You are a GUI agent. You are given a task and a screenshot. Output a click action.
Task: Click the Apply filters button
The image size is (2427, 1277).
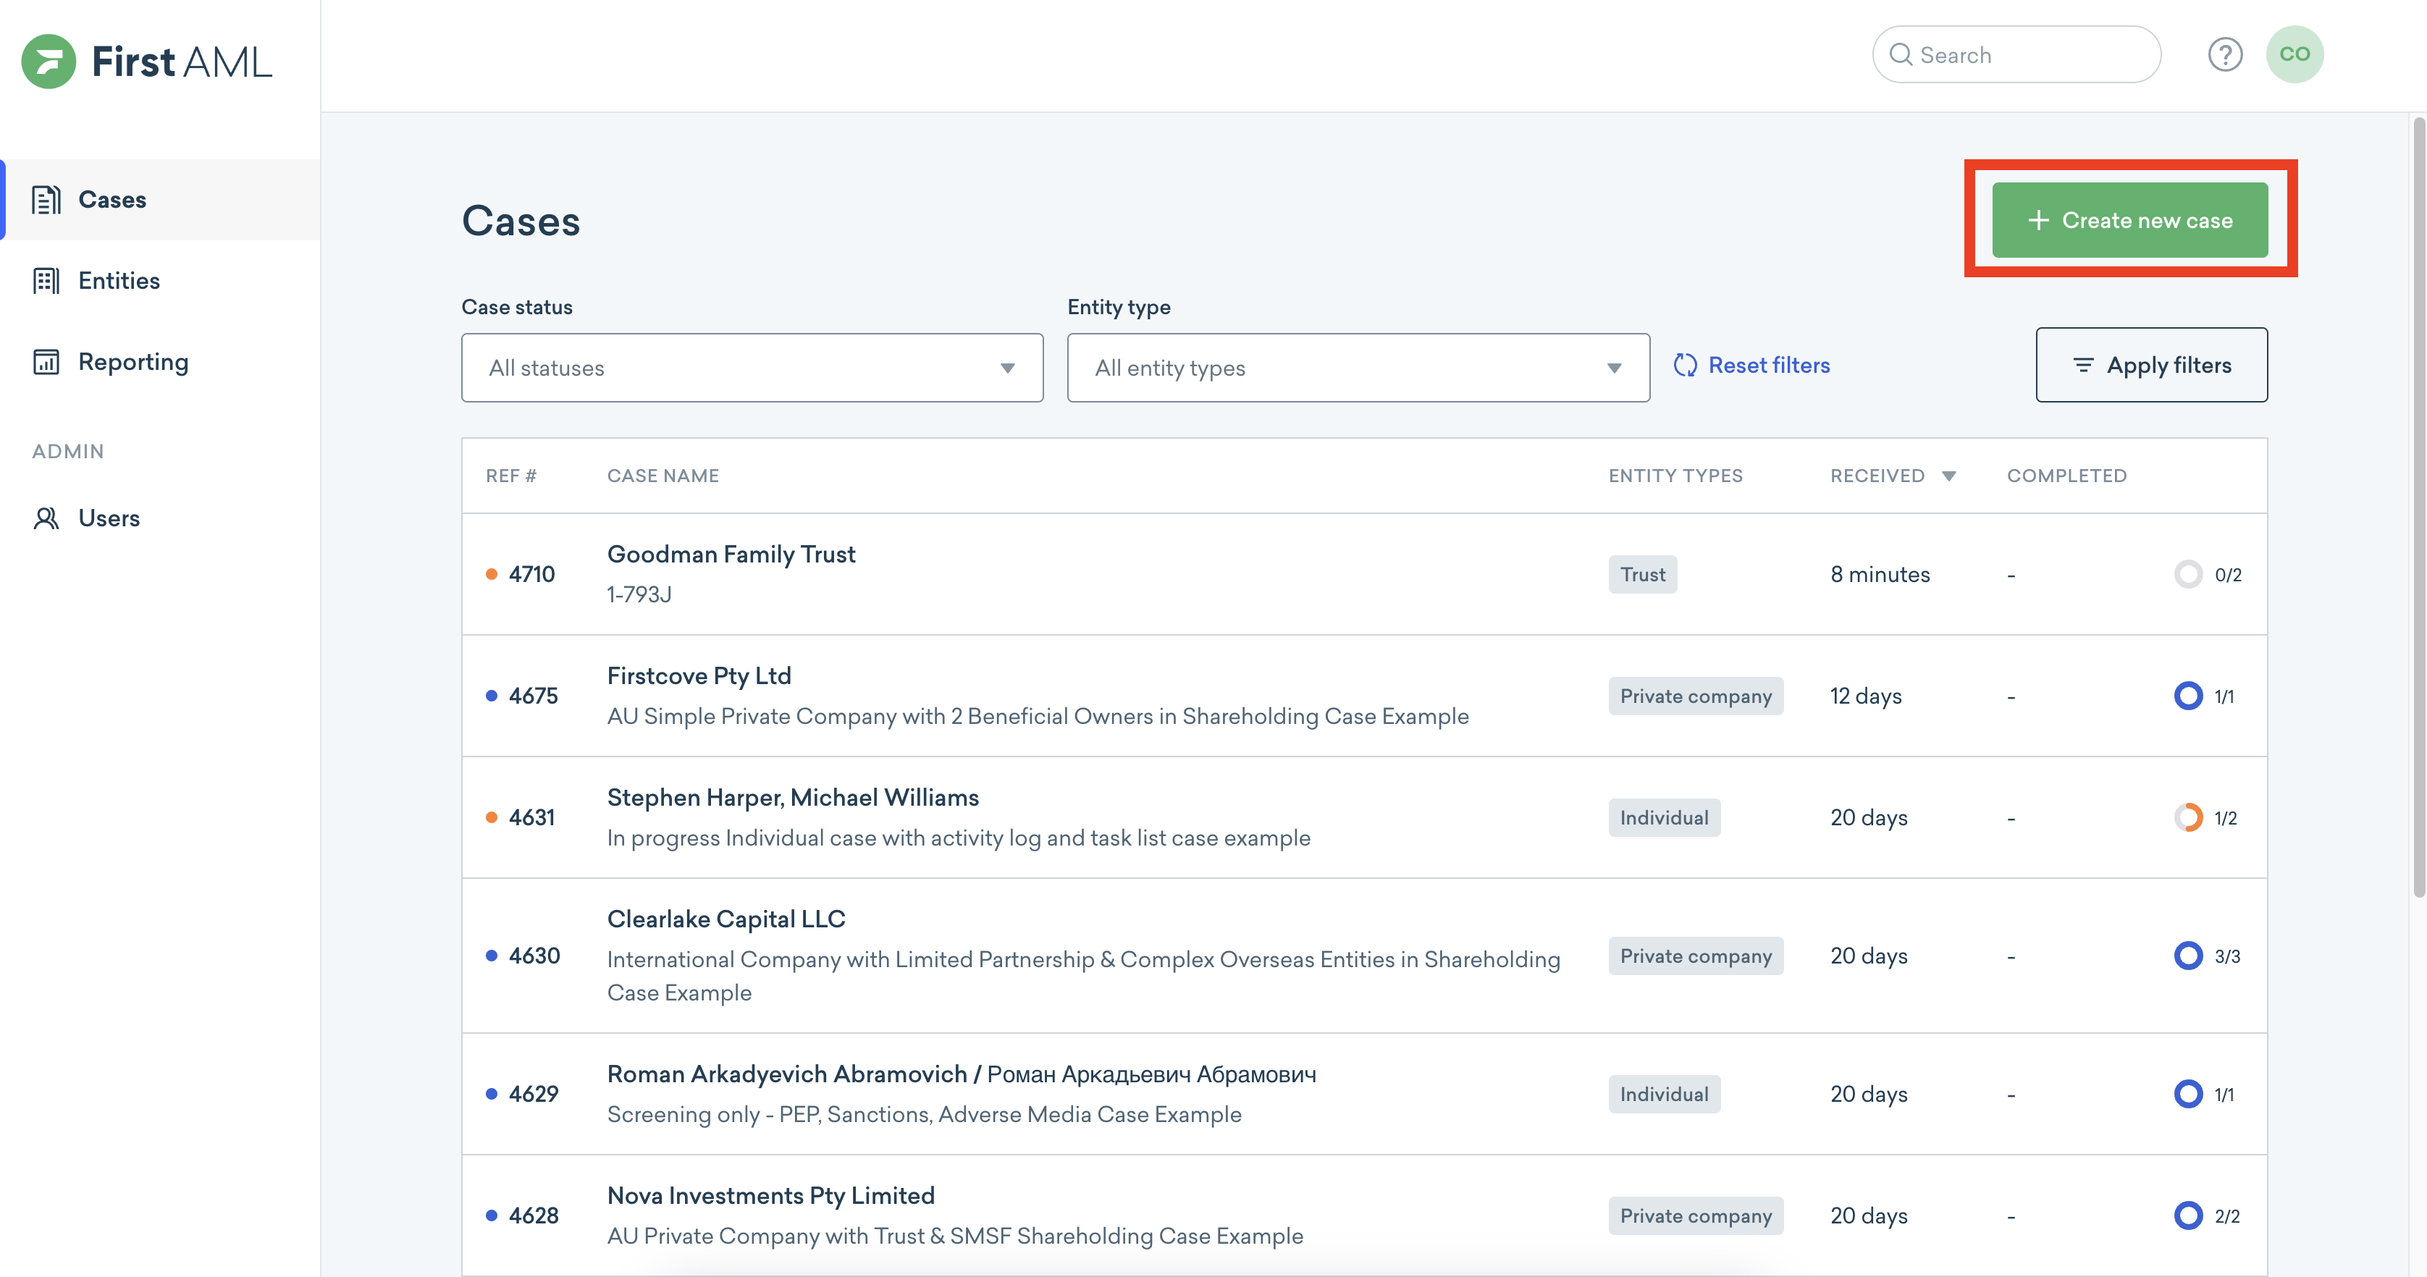[x=2151, y=366]
